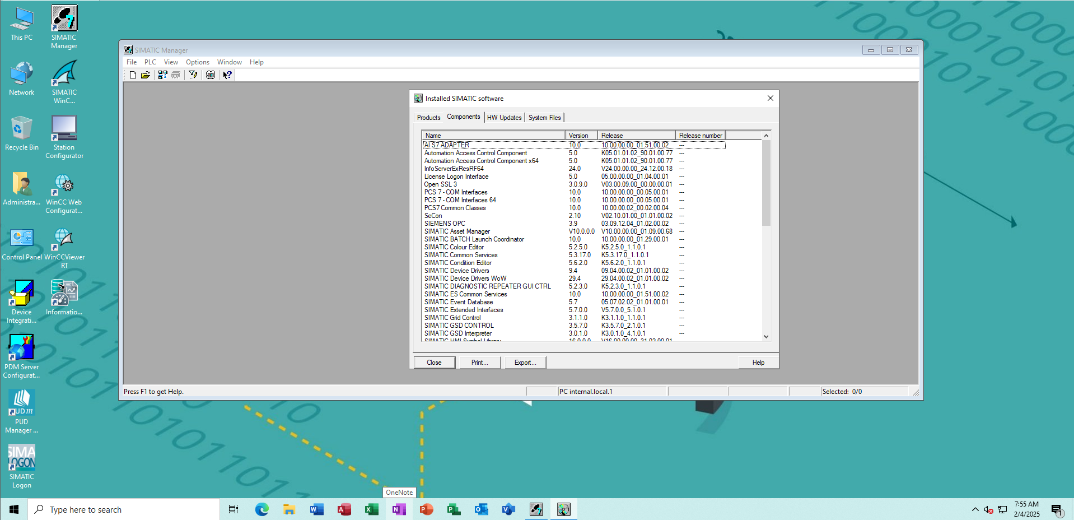Click the Release number column header
Screen dimensions: 1074x520
point(701,135)
